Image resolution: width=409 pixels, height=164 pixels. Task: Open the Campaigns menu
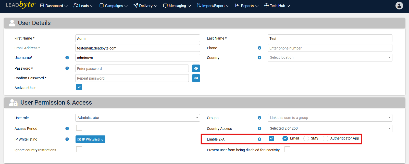114,6
